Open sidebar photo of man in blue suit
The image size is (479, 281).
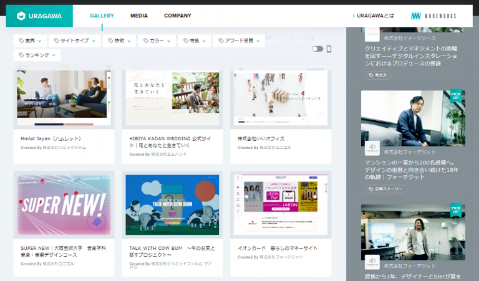pyautogui.click(x=413, y=118)
